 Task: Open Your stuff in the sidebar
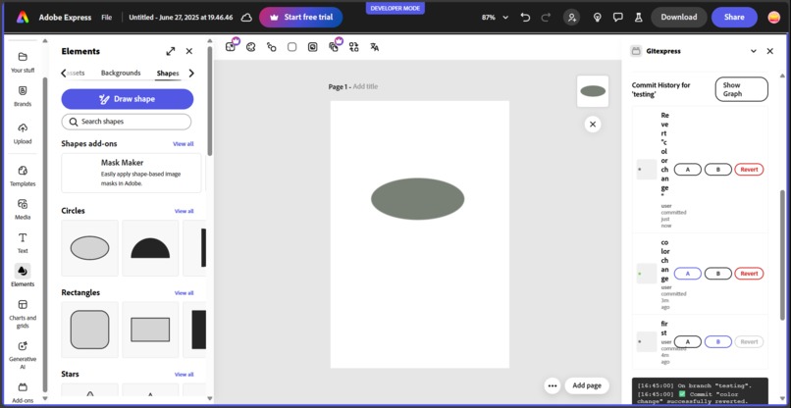tap(23, 62)
